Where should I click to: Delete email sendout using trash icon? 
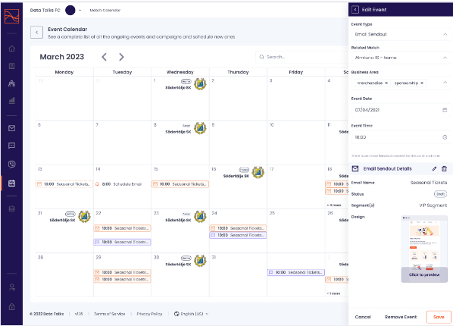445,168
